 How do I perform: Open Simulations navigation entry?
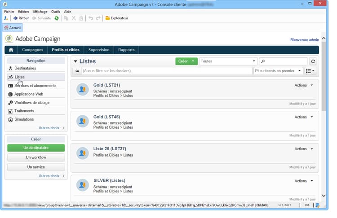click(x=36, y=119)
